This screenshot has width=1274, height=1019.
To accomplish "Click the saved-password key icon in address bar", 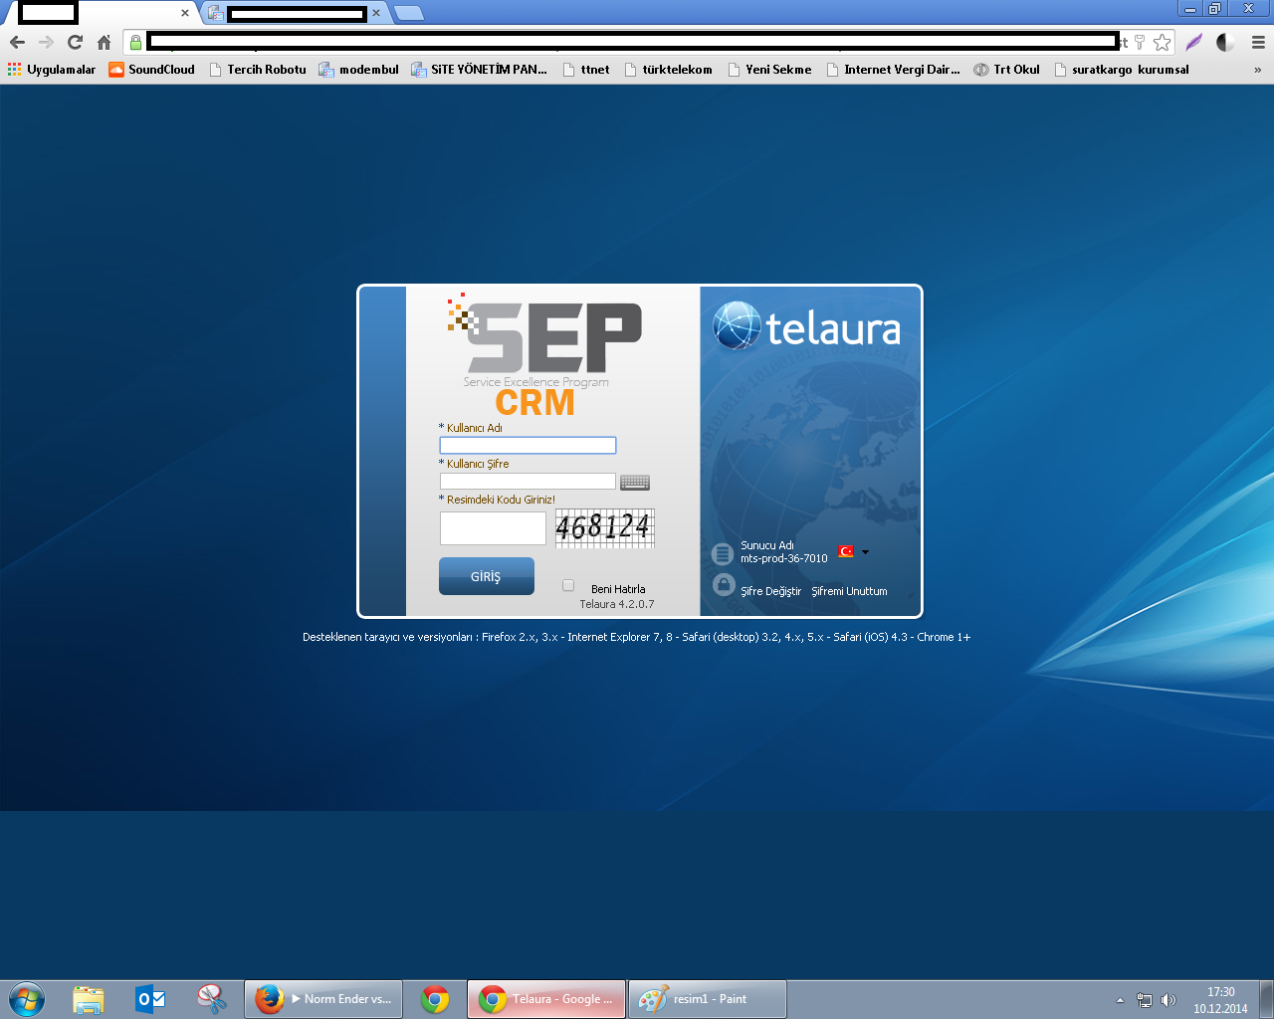I will point(1140,42).
